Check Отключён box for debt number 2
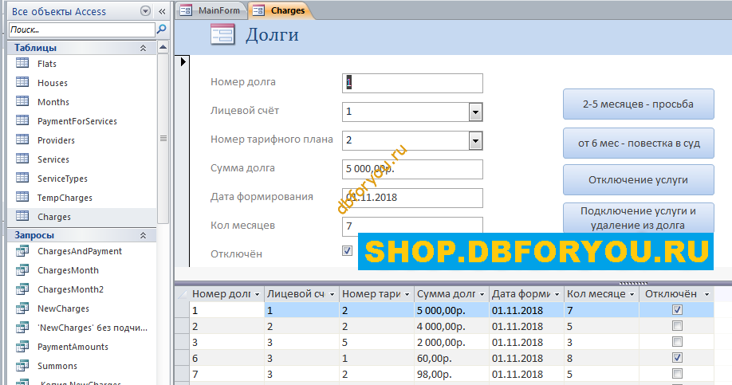Image resolution: width=732 pixels, height=385 pixels. (x=677, y=325)
